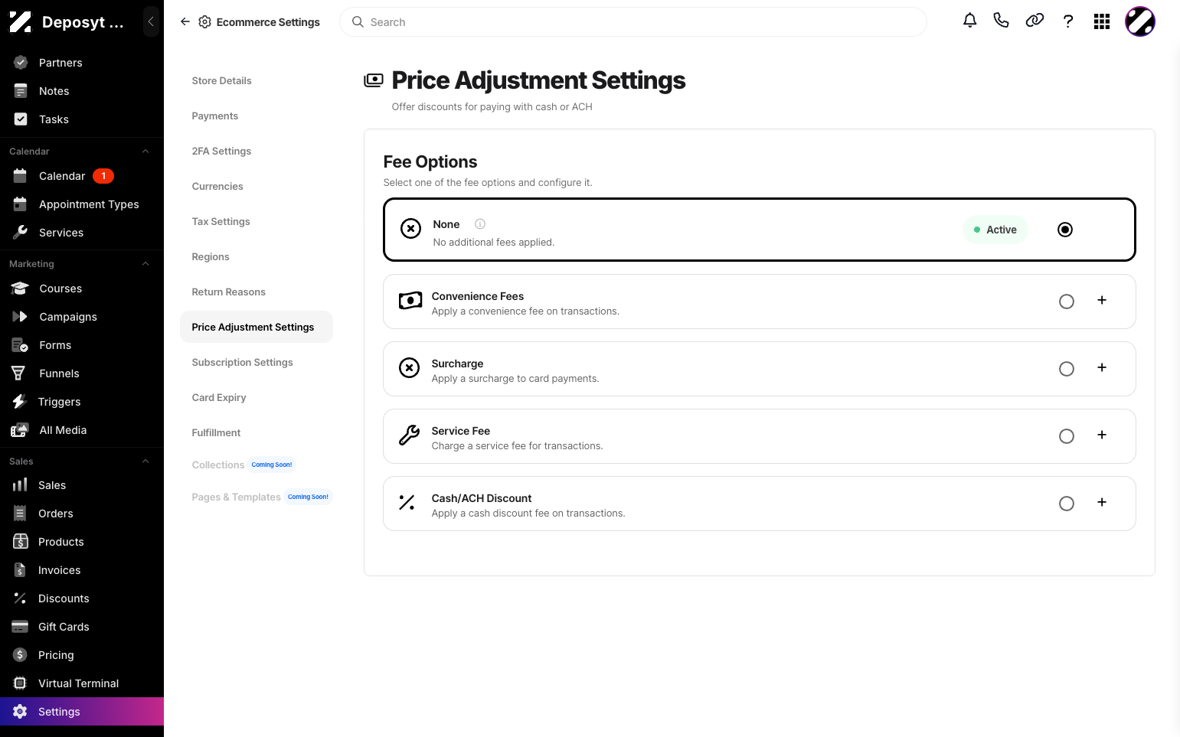Open the Subscription Settings tab
The image size is (1180, 737).
click(x=242, y=362)
